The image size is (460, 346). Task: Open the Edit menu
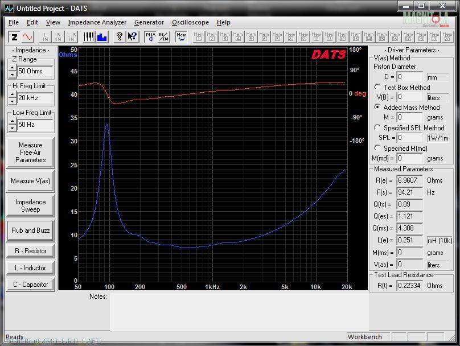[32, 22]
